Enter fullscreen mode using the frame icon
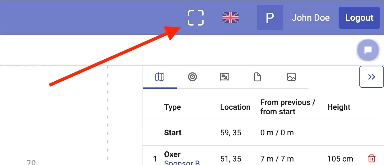The height and width of the screenshot is (165, 384). pyautogui.click(x=195, y=18)
